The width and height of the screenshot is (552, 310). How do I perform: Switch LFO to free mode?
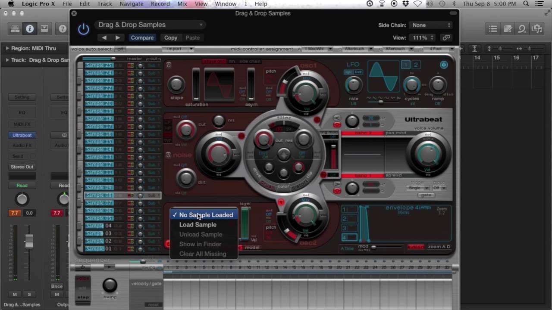click(x=358, y=72)
